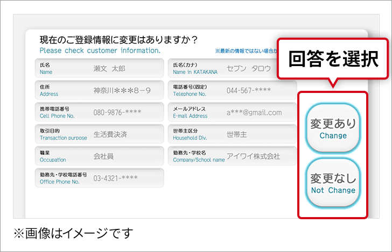
Task: Click the ※画像はイメージです caption
Action: tap(73, 233)
